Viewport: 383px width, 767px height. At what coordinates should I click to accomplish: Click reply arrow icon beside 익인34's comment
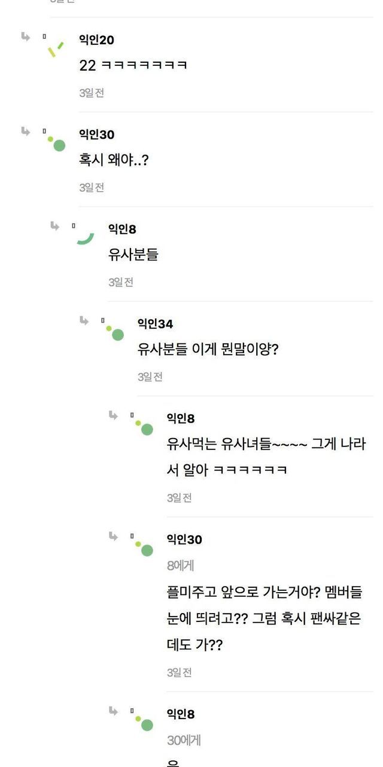(x=84, y=321)
